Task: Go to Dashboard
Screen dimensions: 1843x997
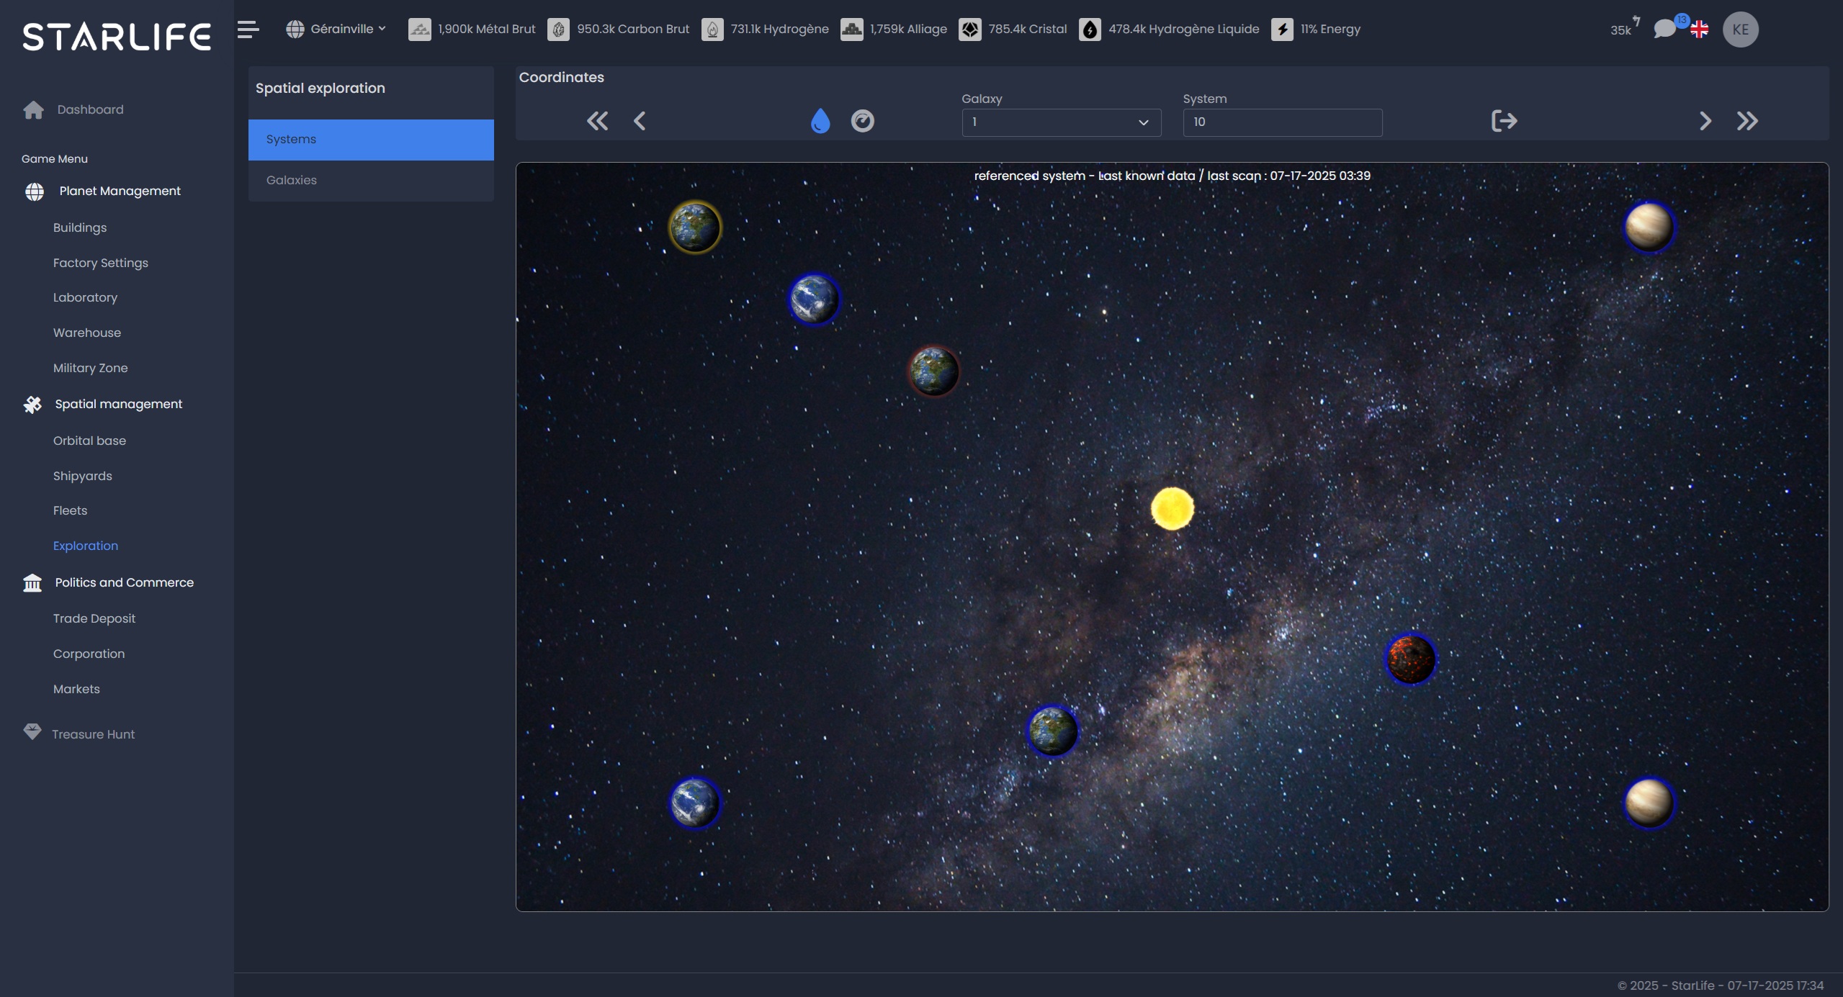Action: [x=90, y=109]
